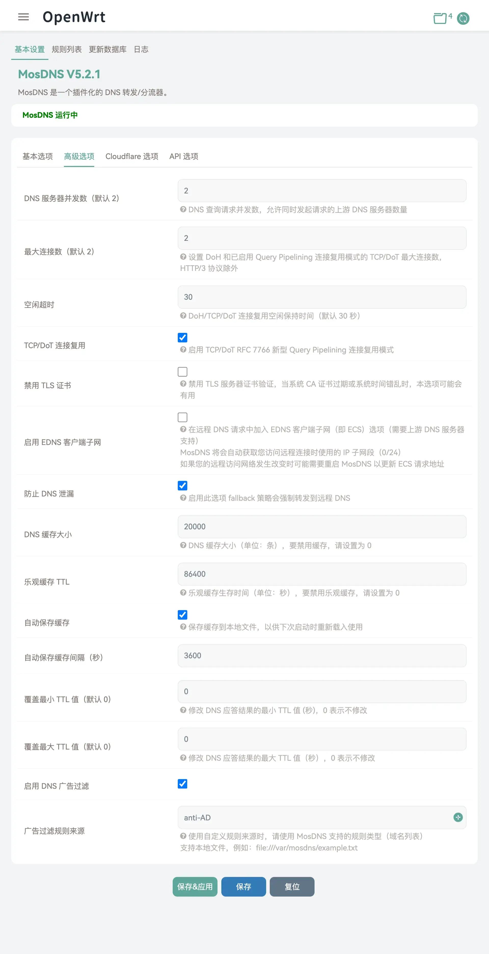Click the file:///var/mosdns/example.txt hint text
This screenshot has width=489, height=954.
click(306, 848)
